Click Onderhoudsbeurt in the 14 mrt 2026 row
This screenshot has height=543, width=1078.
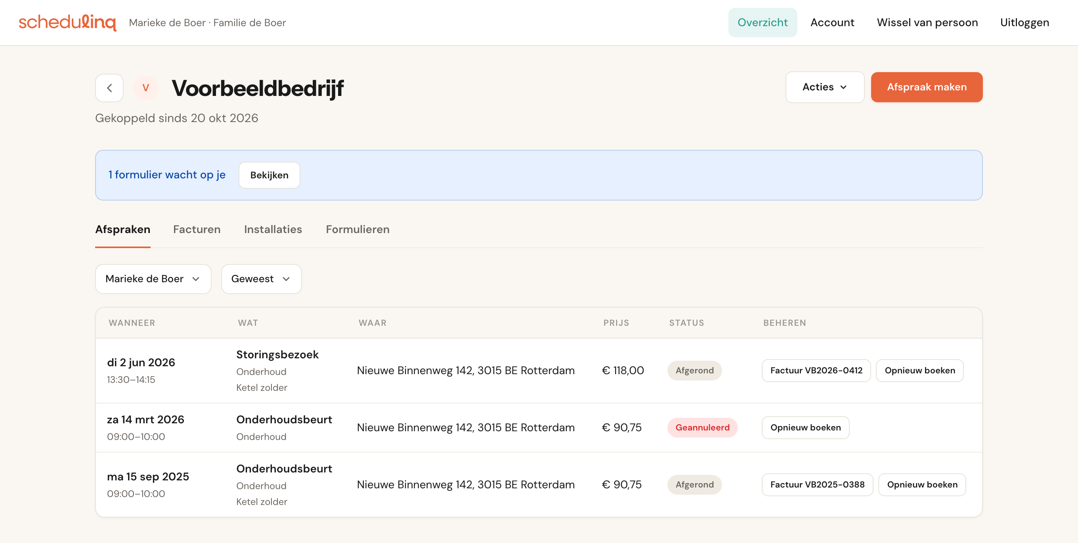[x=284, y=419]
